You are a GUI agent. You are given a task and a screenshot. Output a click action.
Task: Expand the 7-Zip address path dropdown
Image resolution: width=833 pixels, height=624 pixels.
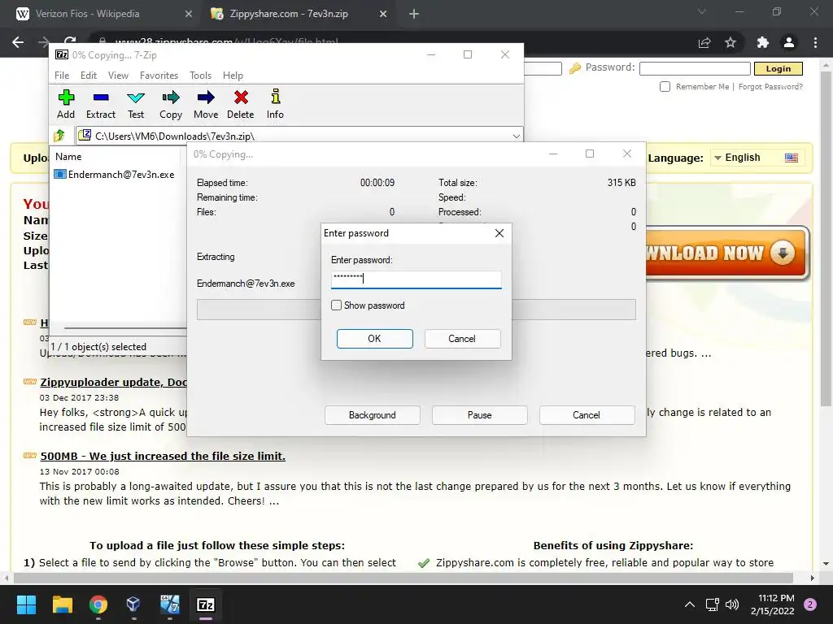[516, 136]
